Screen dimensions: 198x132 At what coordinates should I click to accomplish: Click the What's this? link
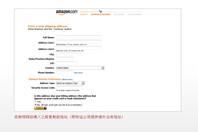[67, 79]
